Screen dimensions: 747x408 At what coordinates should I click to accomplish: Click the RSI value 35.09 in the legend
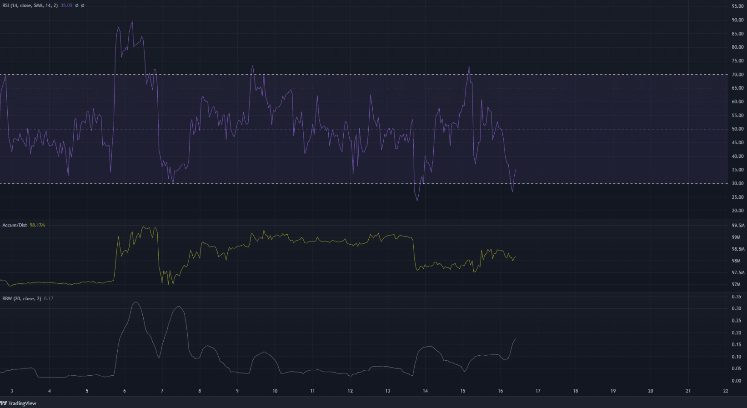tap(66, 5)
